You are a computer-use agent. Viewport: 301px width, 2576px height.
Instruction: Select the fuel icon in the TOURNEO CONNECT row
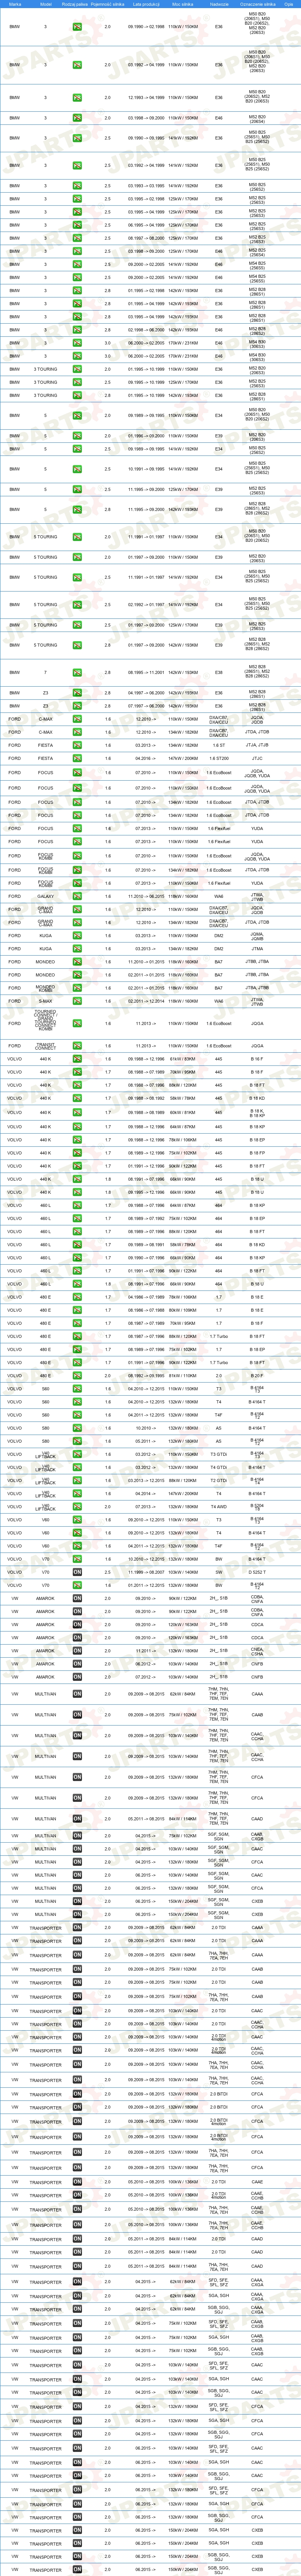point(77,1023)
